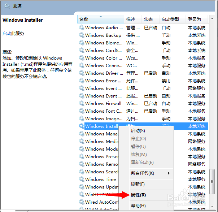Choose 重新启动(E) from the context menu
The height and width of the screenshot is (212, 218).
(151, 162)
